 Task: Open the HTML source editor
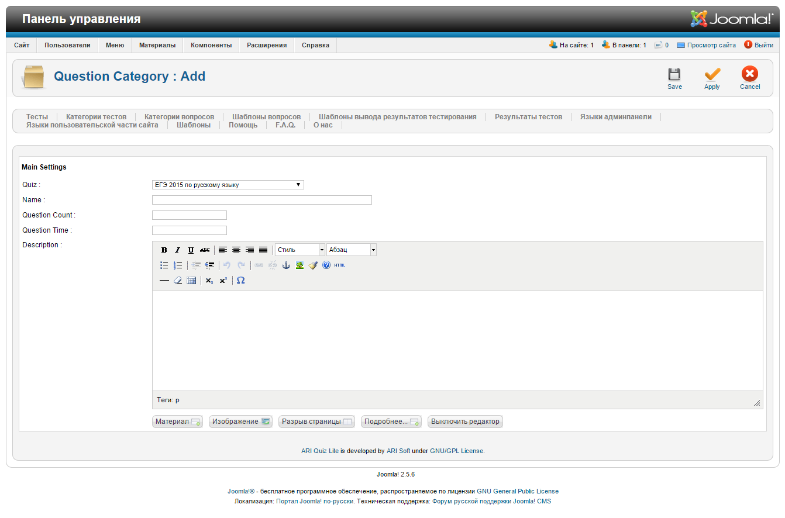click(x=340, y=265)
